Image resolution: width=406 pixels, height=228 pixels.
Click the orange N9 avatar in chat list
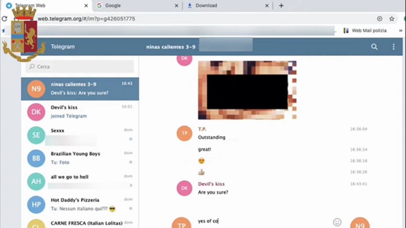point(36,89)
